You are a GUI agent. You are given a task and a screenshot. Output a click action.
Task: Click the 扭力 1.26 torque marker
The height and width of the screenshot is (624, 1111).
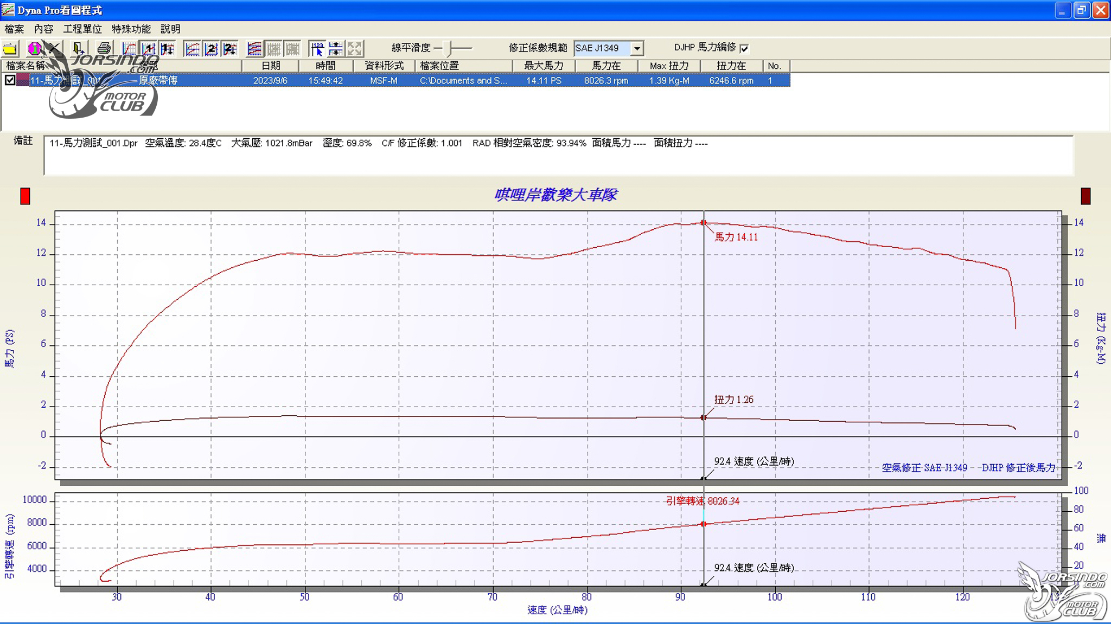point(704,417)
